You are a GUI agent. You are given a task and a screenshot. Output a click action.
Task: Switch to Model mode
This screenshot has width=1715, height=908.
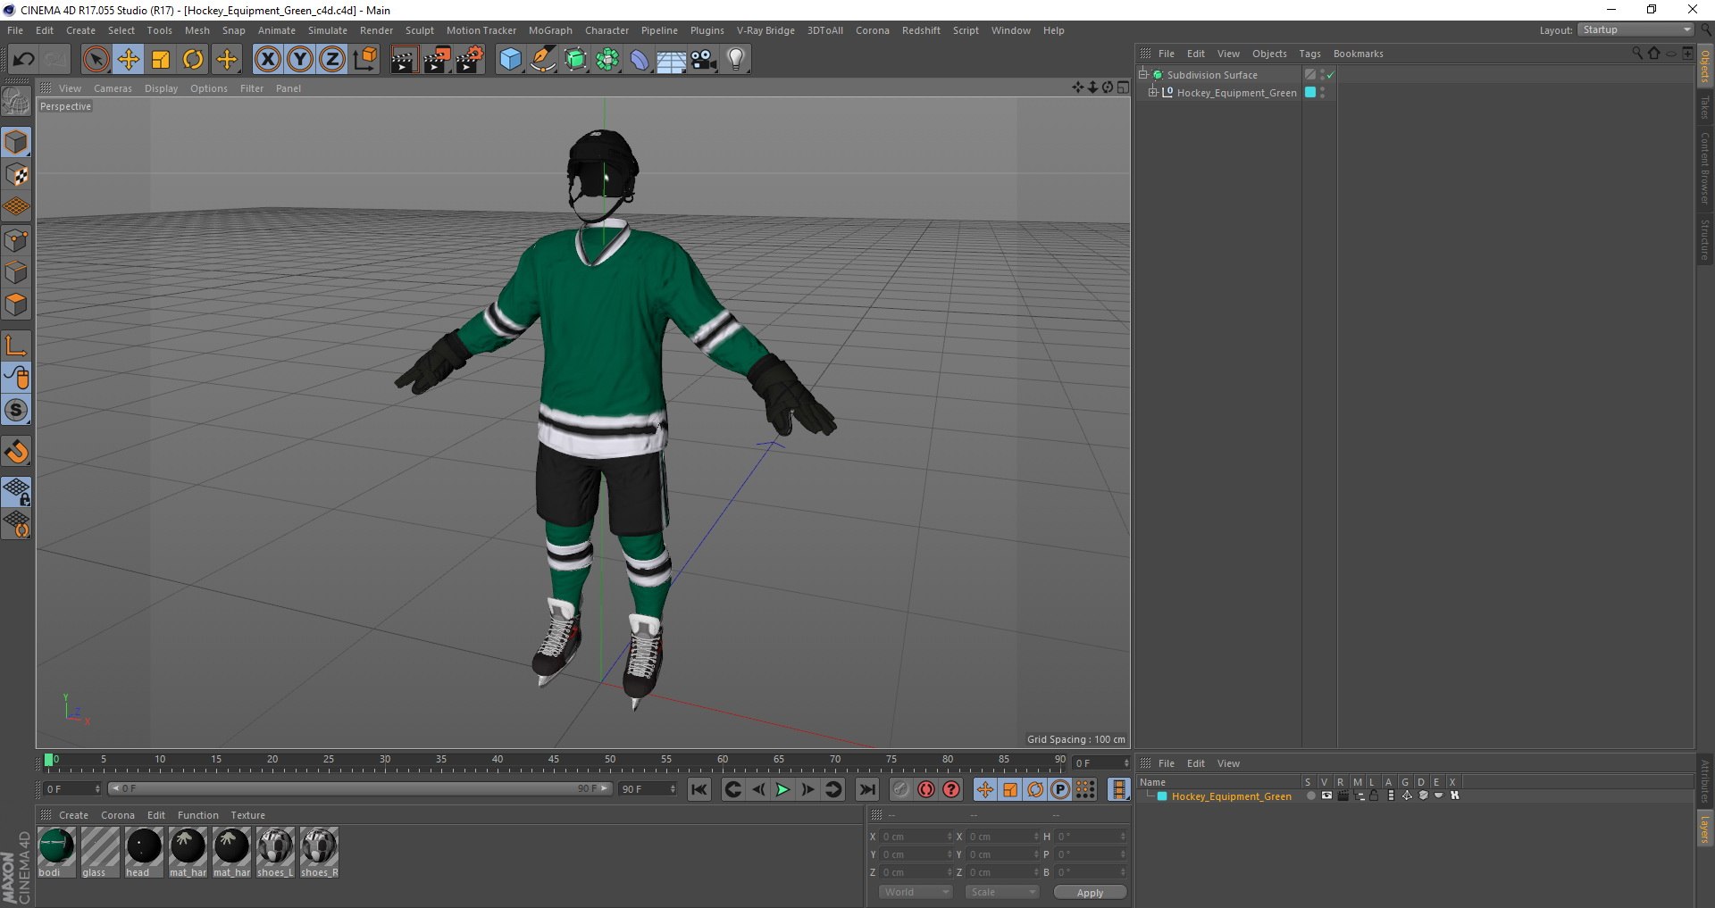16,143
